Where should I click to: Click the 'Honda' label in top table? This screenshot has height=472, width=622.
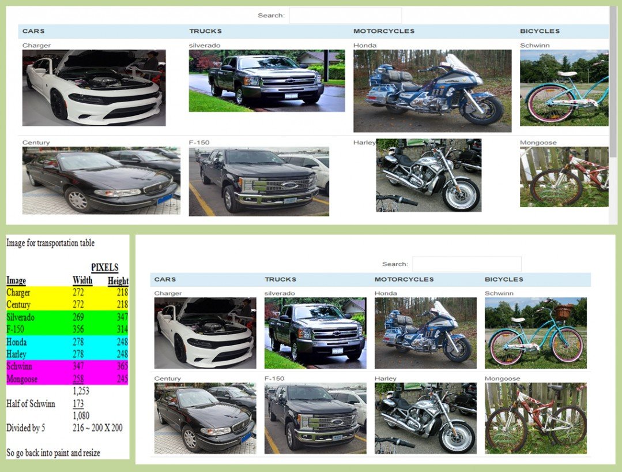[365, 45]
